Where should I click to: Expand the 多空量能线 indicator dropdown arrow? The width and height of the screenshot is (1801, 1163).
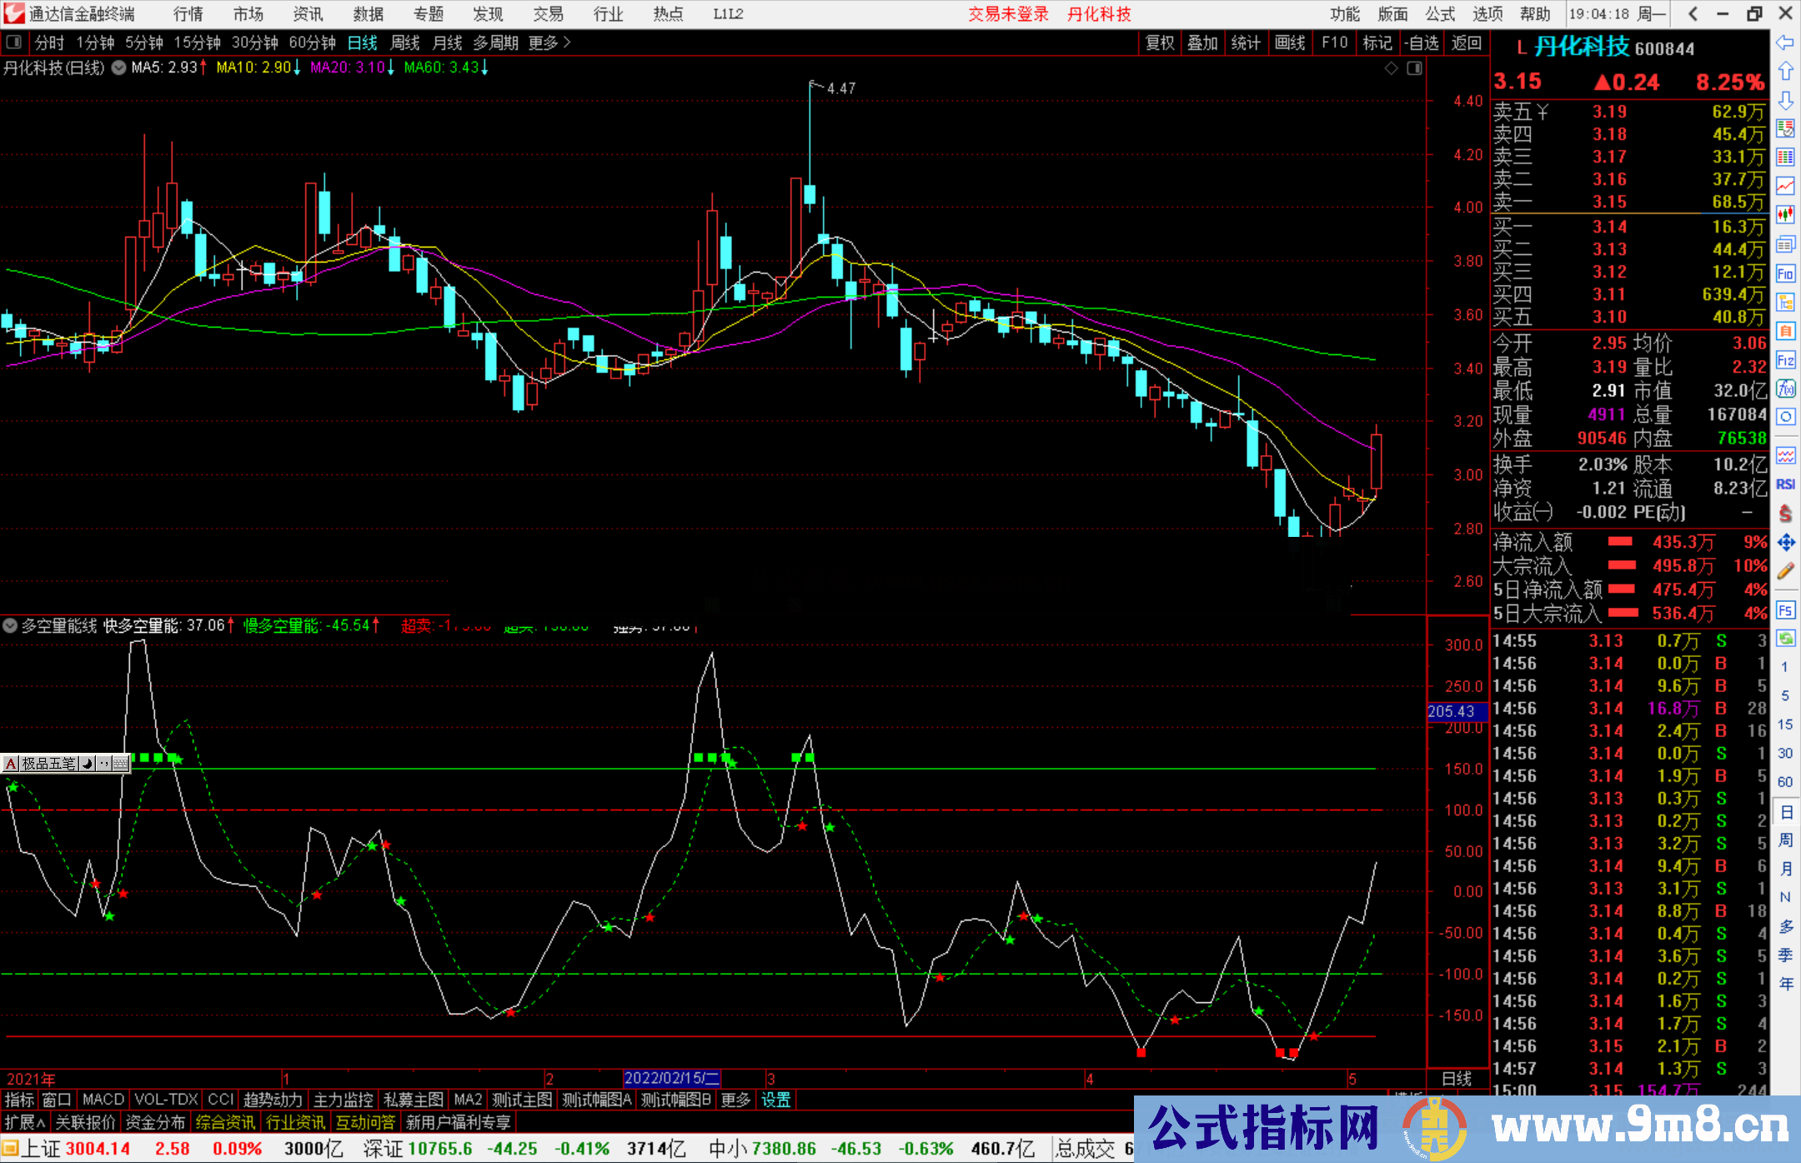tap(10, 625)
